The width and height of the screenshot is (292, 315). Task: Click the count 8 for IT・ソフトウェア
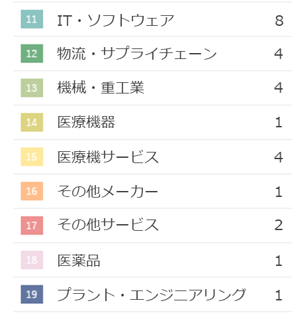tap(279, 21)
